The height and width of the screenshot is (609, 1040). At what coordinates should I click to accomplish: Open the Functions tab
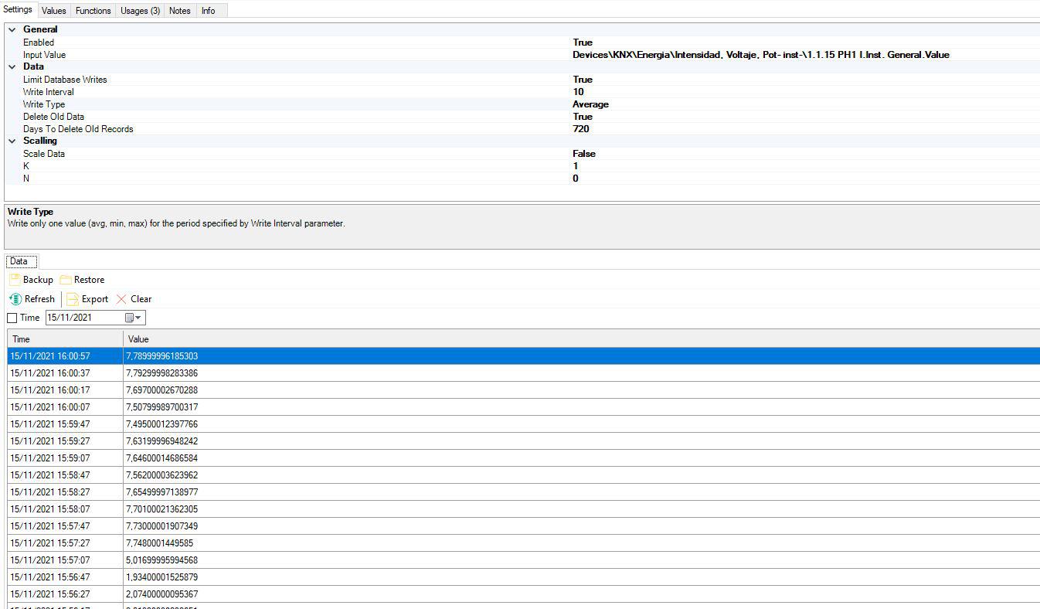[x=93, y=11]
